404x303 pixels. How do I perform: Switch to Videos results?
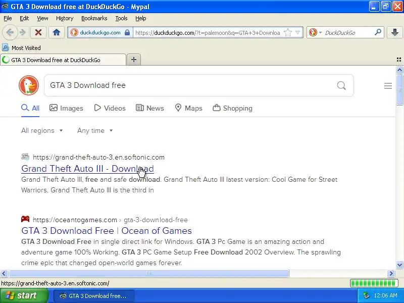pos(110,108)
